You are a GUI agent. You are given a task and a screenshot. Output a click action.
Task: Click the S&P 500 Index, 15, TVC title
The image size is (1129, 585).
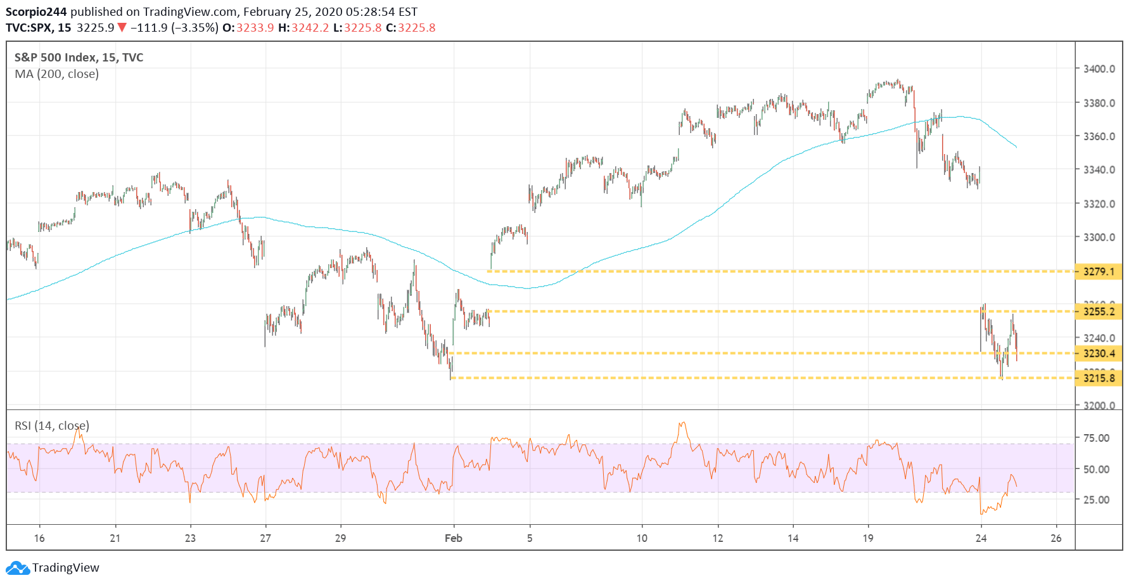79,58
